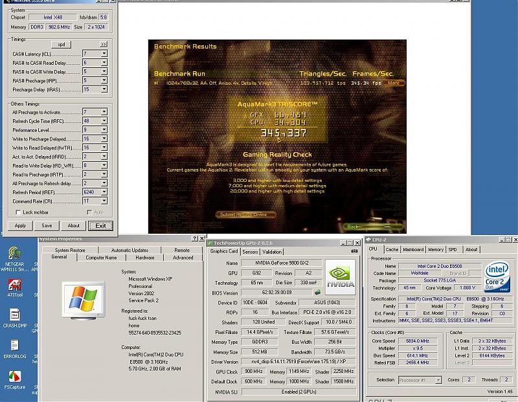Select the Hardware tab in System Properties
The height and width of the screenshot is (402, 518).
[x=144, y=258]
